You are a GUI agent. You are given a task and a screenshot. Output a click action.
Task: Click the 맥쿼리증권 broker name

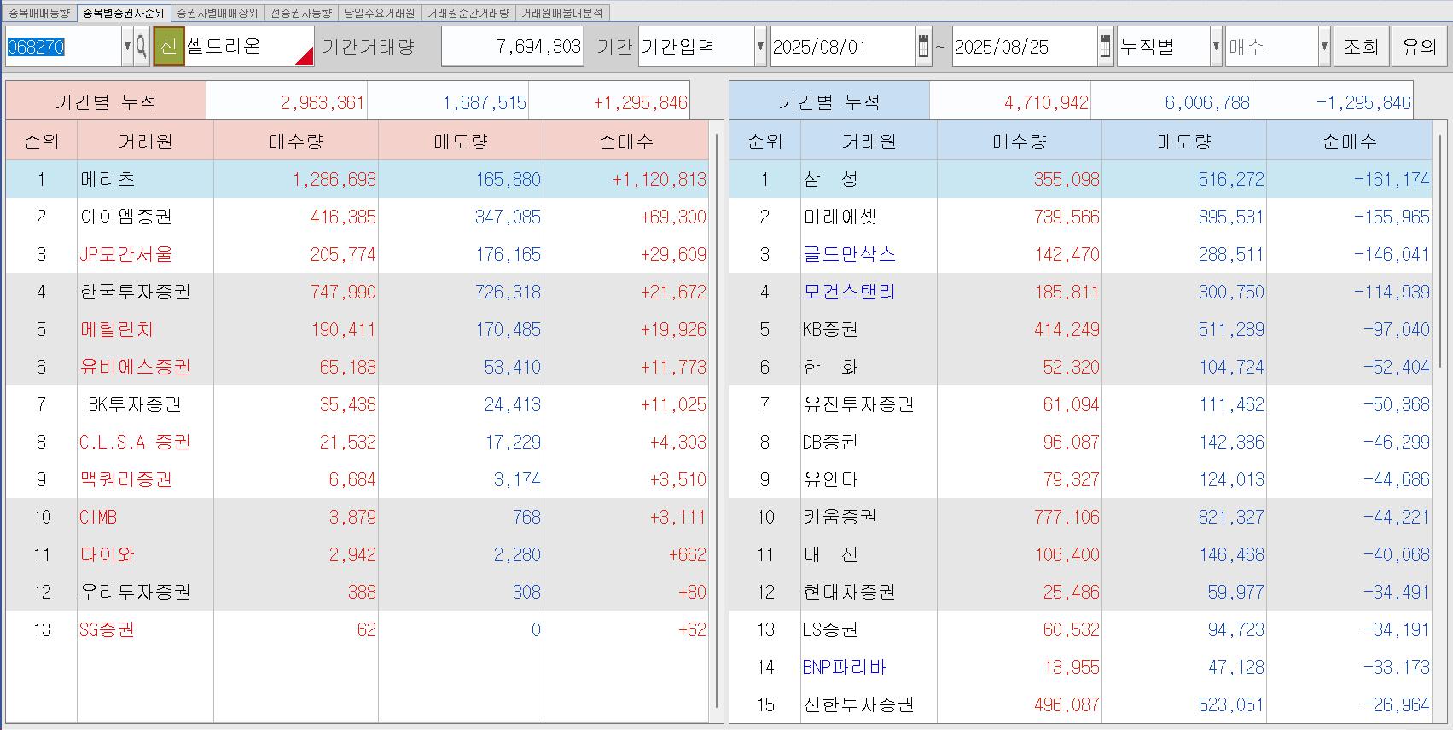[126, 479]
